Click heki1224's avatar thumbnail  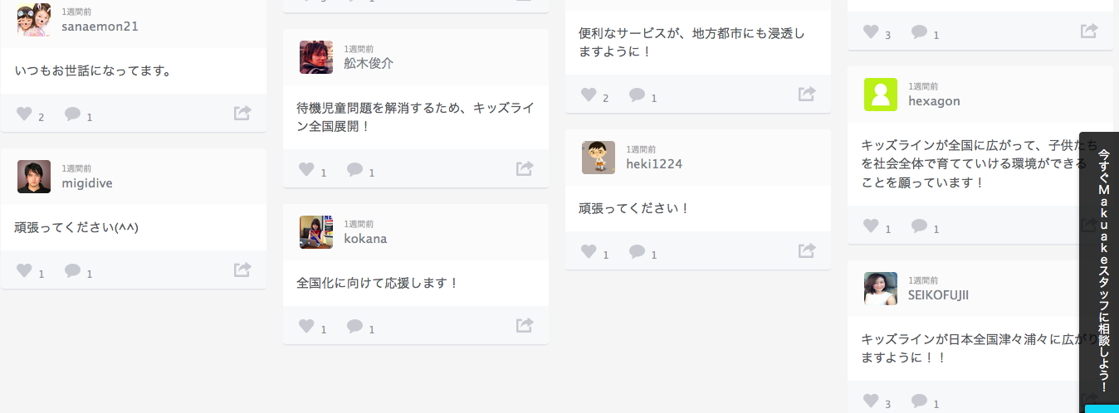[x=599, y=158]
